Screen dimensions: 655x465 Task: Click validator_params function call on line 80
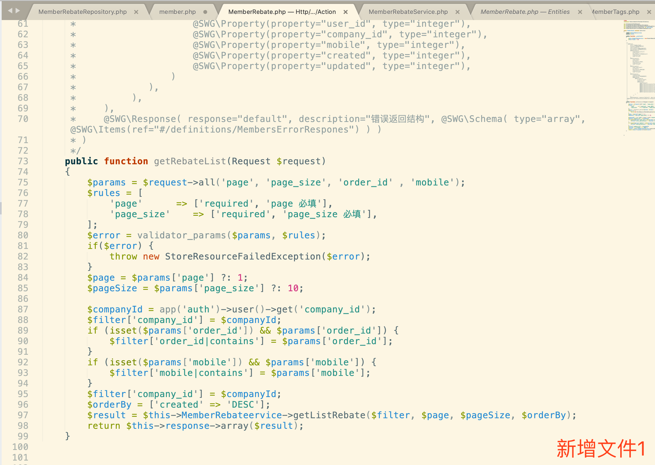[x=182, y=235]
